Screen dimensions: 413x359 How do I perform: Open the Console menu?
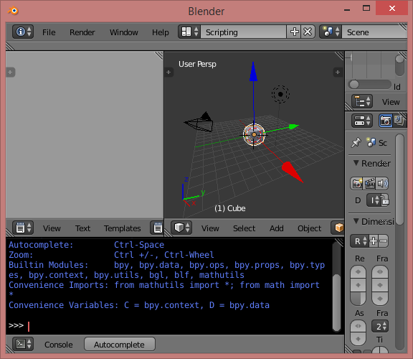point(59,345)
